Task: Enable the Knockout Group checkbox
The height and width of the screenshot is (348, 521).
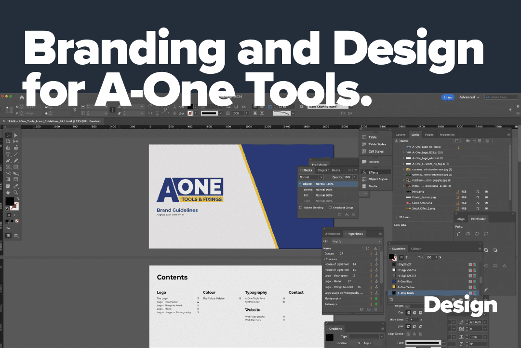Action: click(330, 207)
